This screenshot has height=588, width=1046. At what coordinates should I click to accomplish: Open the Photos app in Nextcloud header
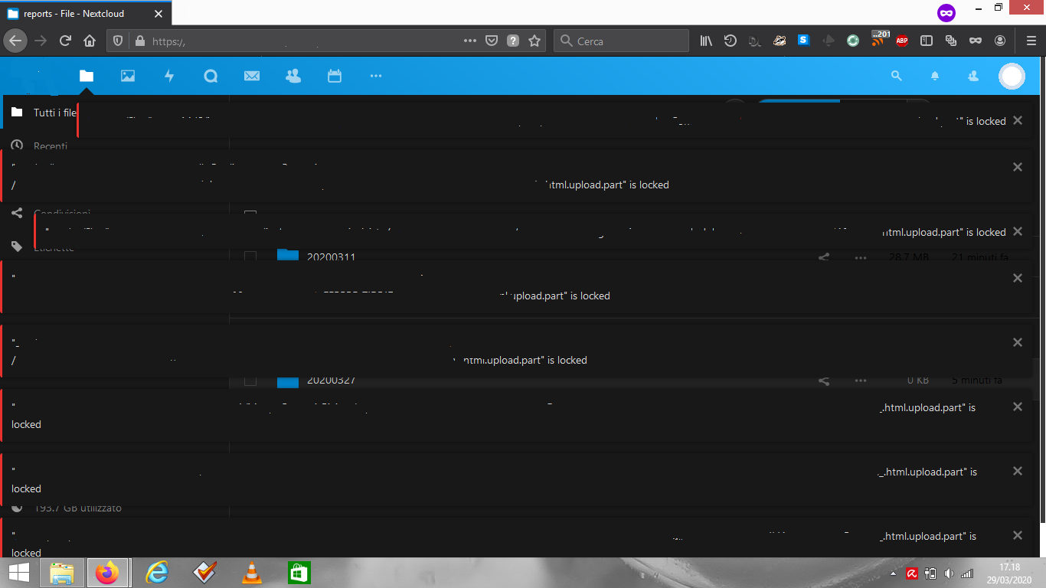[128, 76]
